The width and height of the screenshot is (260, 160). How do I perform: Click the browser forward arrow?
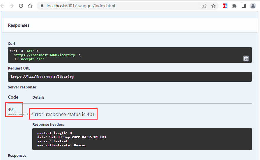point(12,6)
